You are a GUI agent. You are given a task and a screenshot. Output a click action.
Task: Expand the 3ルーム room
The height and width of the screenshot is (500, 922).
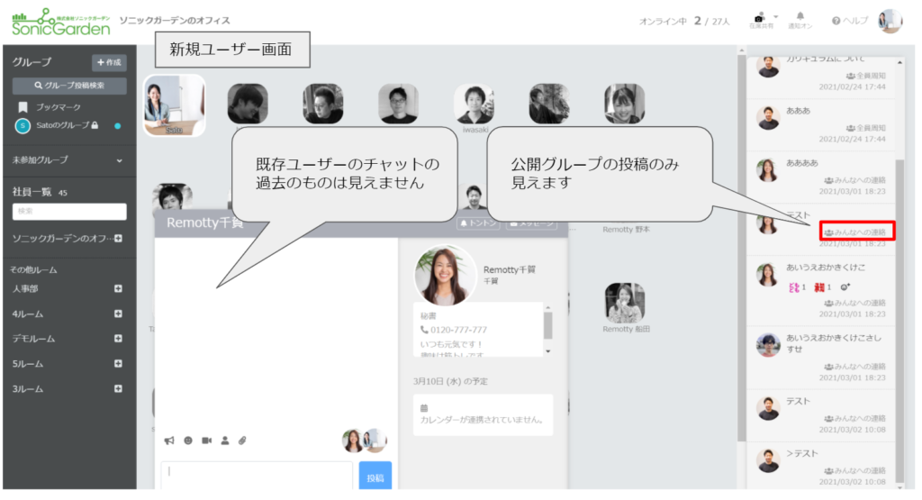coord(118,389)
